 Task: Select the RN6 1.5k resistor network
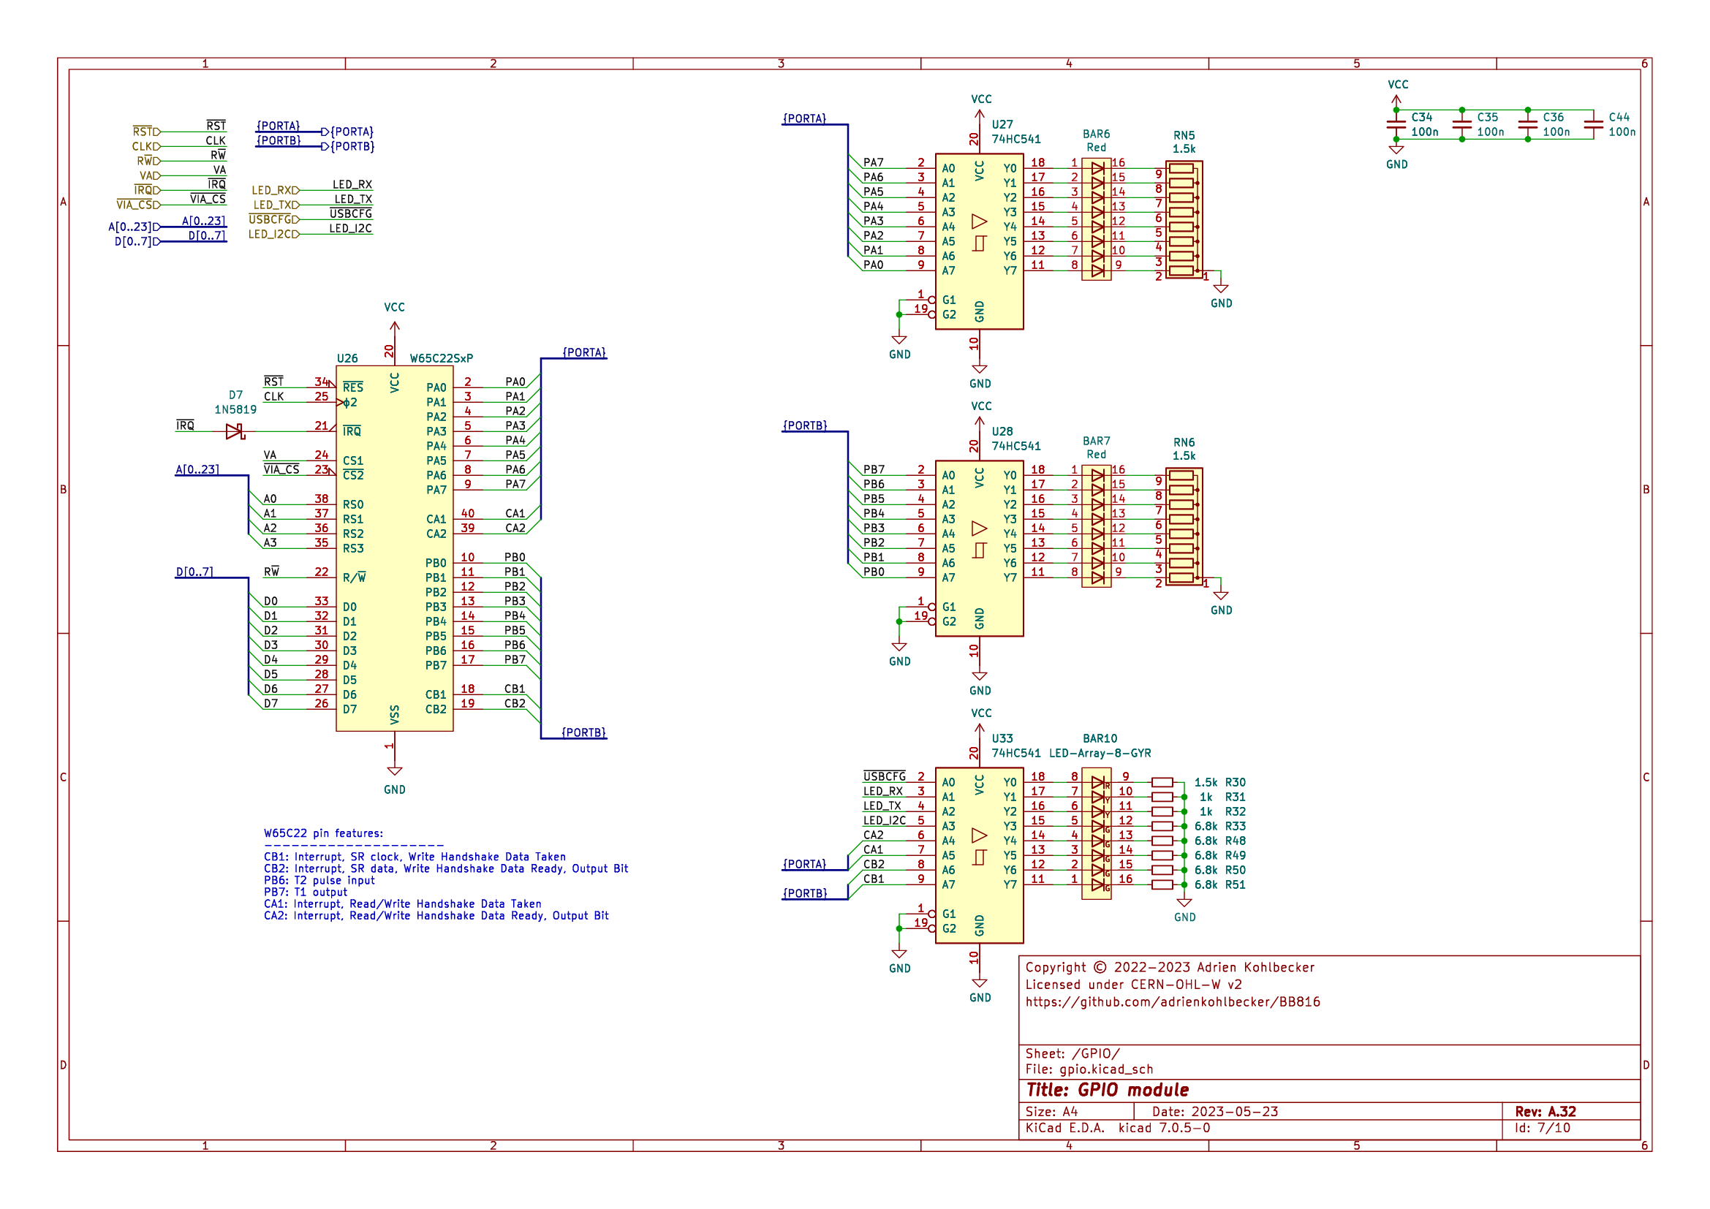click(x=1184, y=526)
